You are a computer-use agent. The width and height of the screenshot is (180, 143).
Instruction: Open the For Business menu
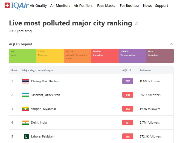pyautogui.click(x=129, y=5)
